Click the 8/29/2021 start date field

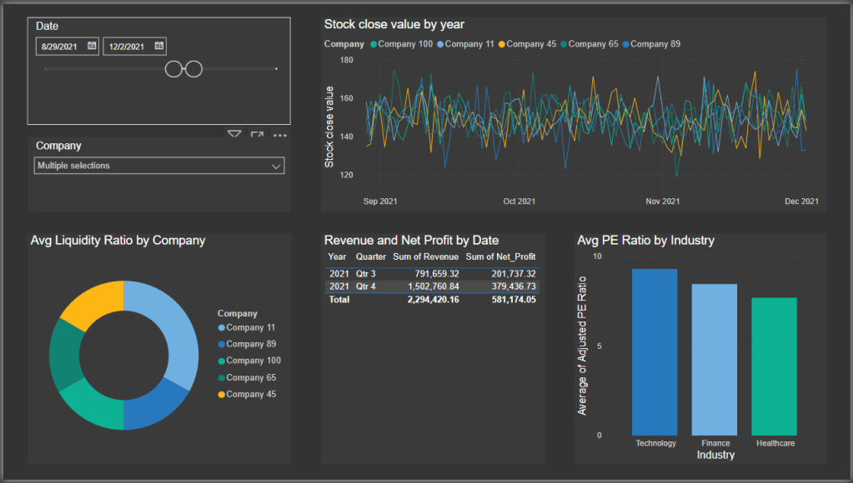click(60, 47)
